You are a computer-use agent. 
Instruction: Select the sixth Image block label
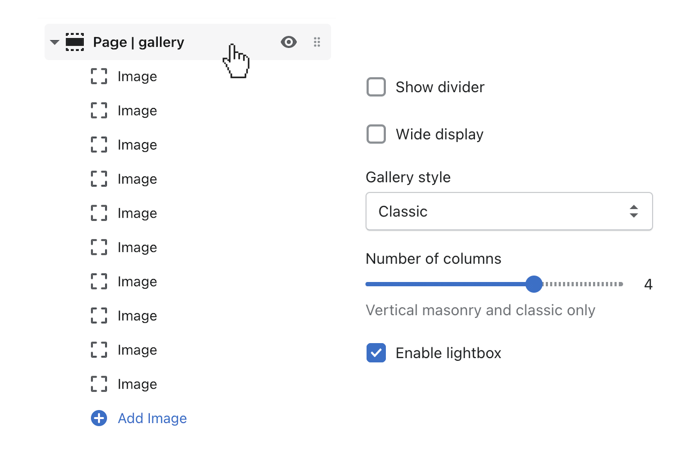coord(137,248)
